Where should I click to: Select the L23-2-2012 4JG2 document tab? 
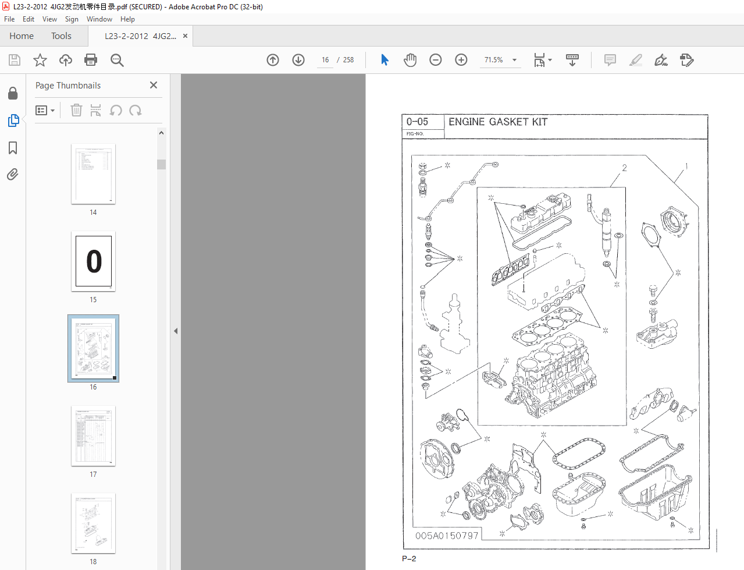(x=140, y=36)
